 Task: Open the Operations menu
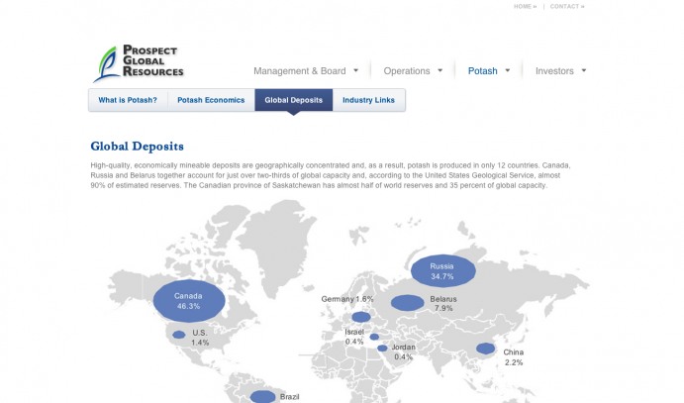[407, 71]
